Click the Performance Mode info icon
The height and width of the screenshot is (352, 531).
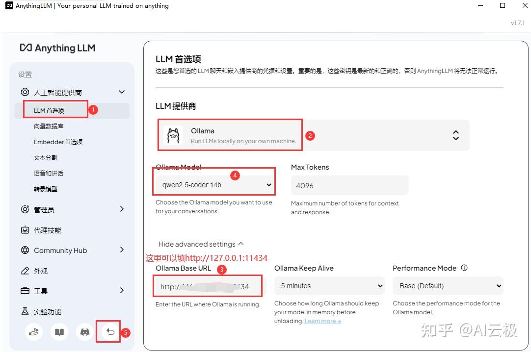point(464,268)
